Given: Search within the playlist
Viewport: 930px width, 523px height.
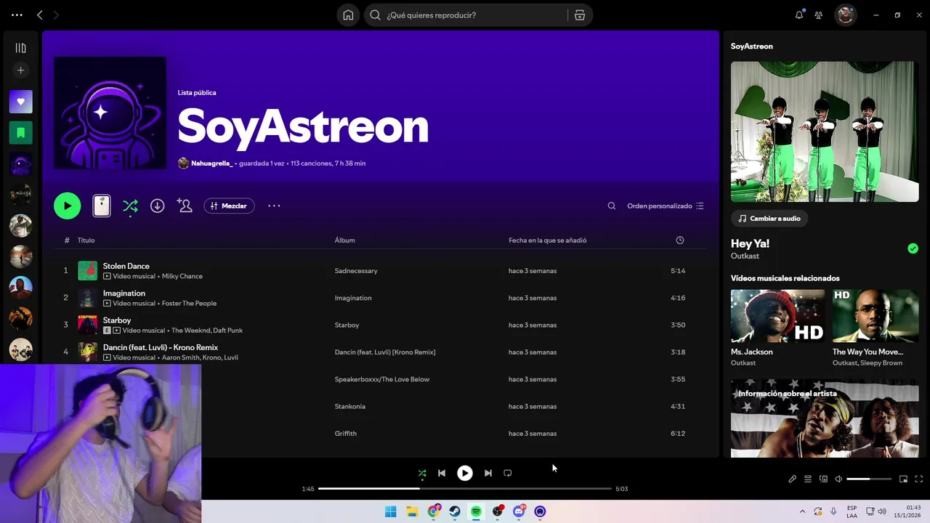Looking at the screenshot, I should pos(612,206).
